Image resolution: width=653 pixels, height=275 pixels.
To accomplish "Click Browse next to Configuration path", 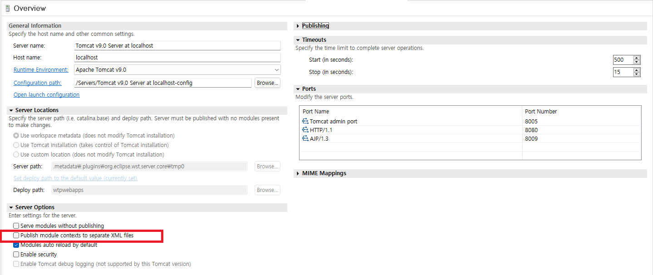I will point(267,83).
